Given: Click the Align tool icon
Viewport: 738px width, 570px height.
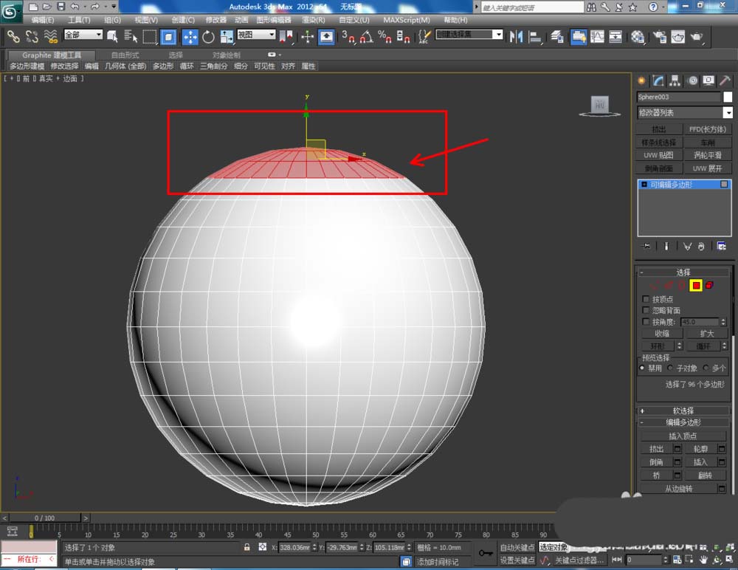Looking at the screenshot, I should click(534, 36).
